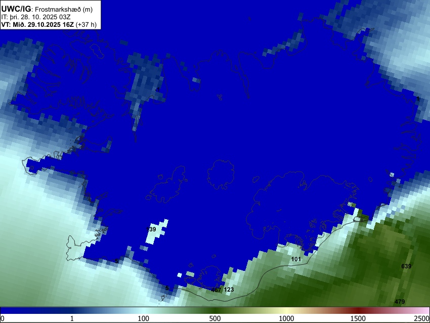Select the 'IT: þri. 28. 10. 2025 03Z' line
Image resolution: width=430 pixels, height=323 pixels.
35,17
